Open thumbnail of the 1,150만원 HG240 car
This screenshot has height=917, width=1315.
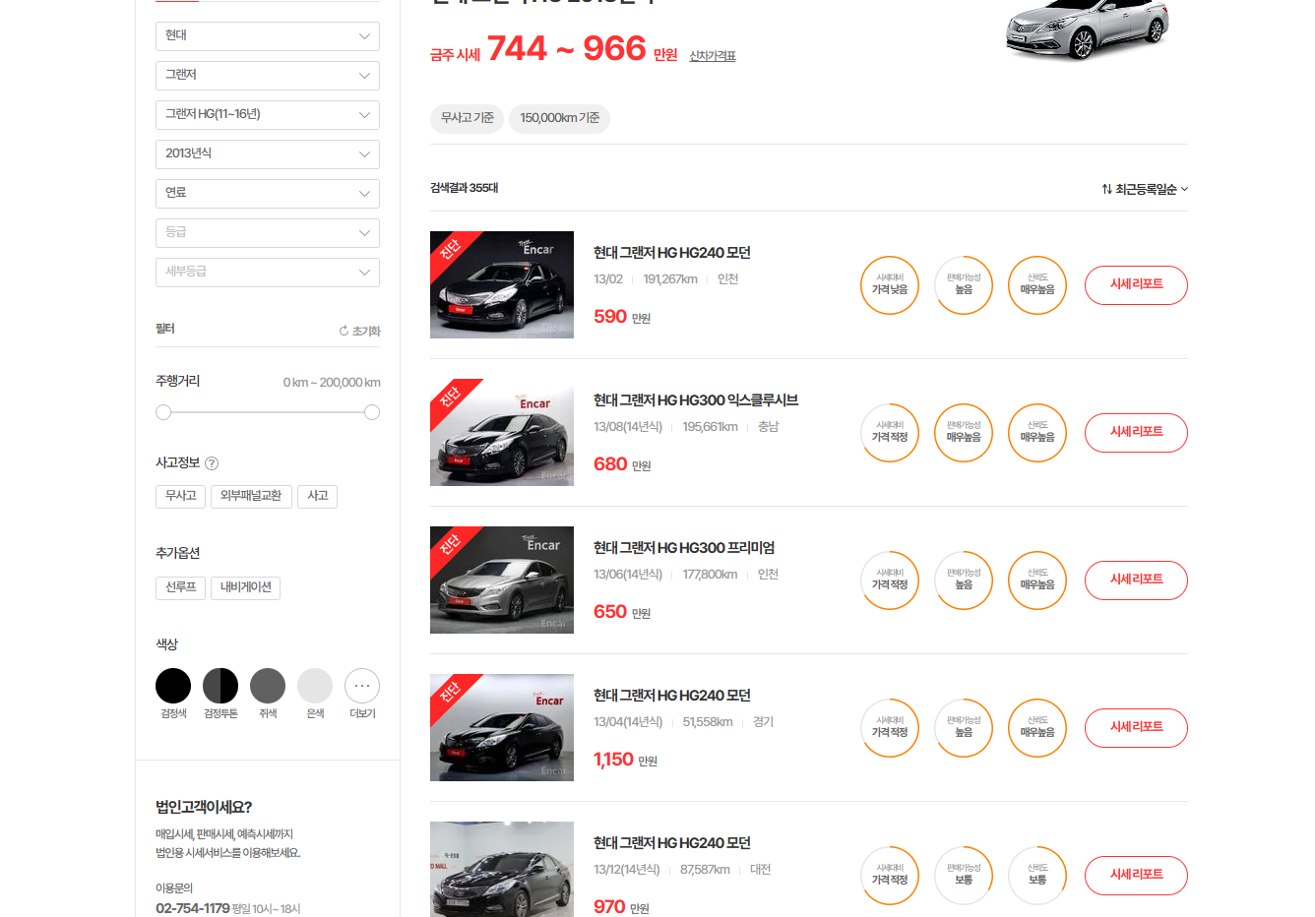[502, 728]
